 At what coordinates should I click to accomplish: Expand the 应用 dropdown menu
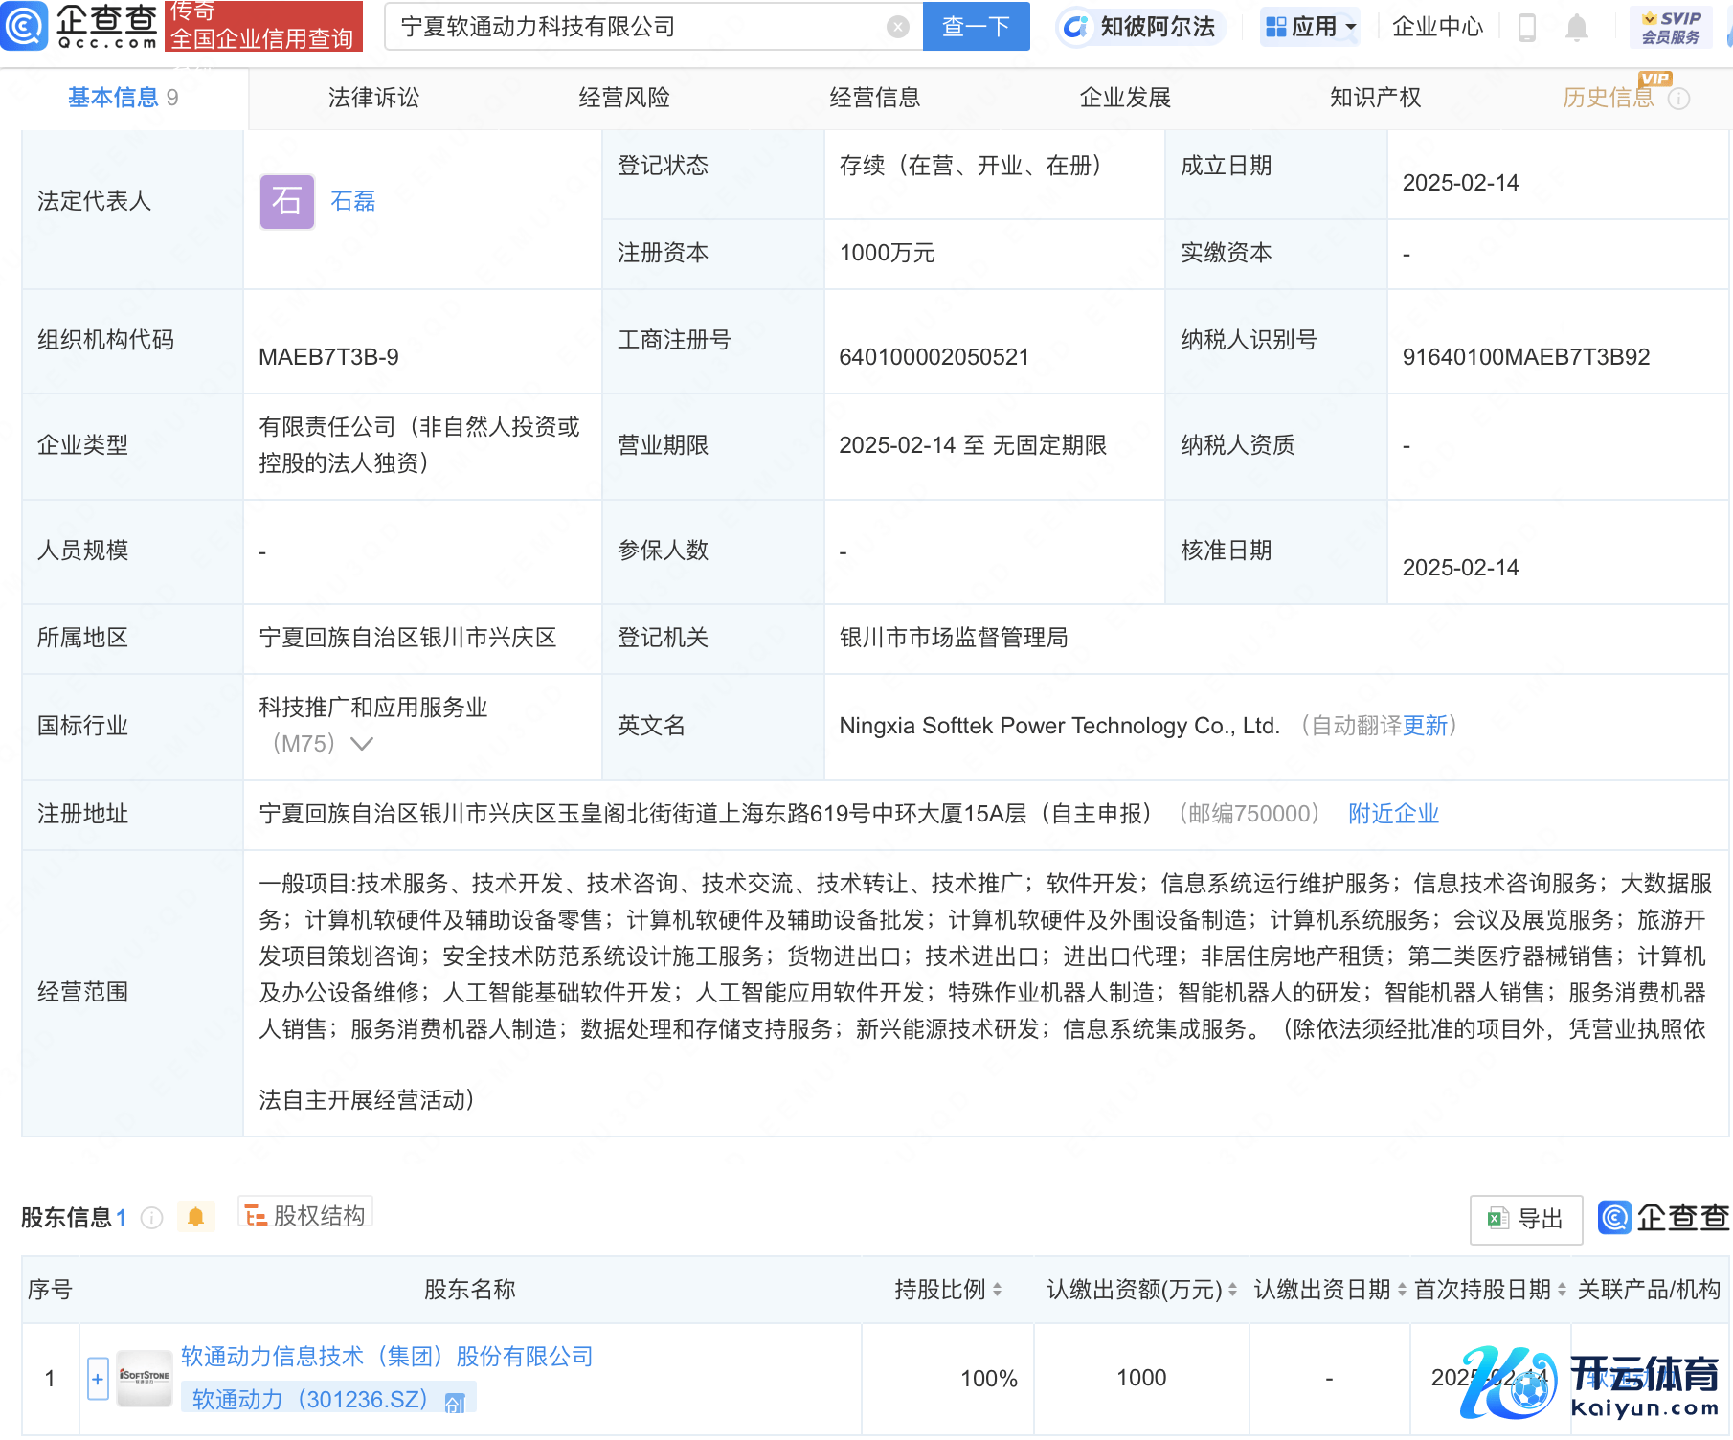pos(1311,27)
